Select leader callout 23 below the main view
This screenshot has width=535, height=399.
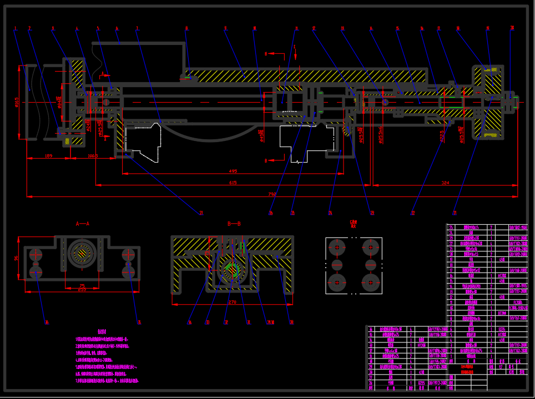[x=372, y=213]
